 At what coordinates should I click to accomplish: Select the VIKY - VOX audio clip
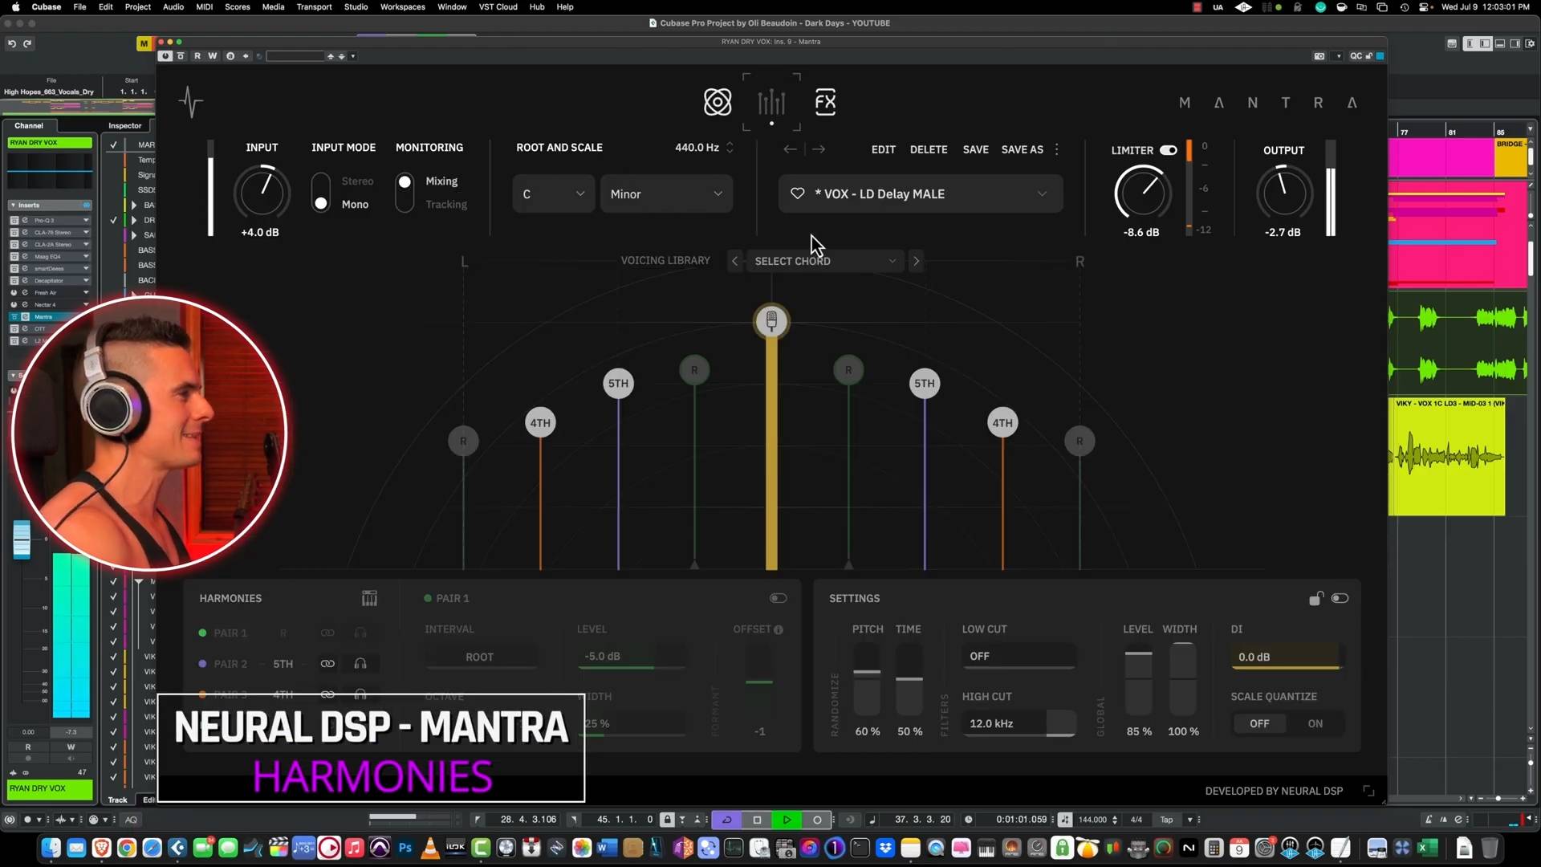1446,457
